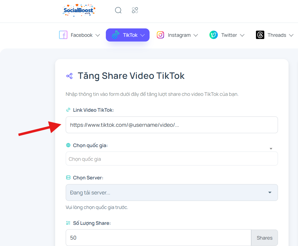Open the Đang tải server dropdown
This screenshot has height=246, width=298.
[172, 193]
